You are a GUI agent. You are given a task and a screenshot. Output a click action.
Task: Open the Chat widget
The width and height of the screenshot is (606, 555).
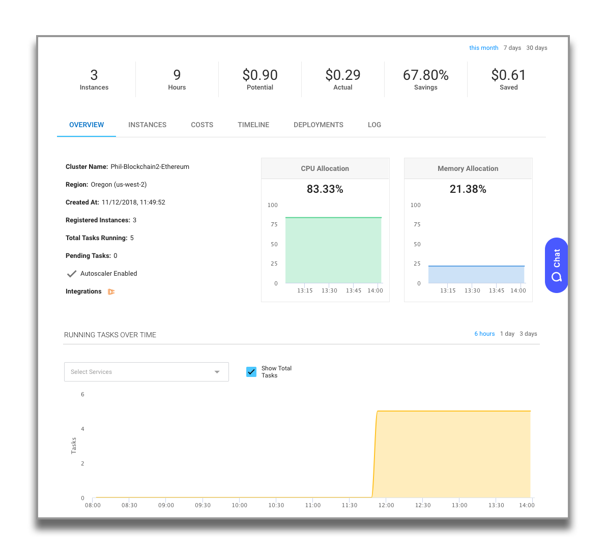[556, 265]
